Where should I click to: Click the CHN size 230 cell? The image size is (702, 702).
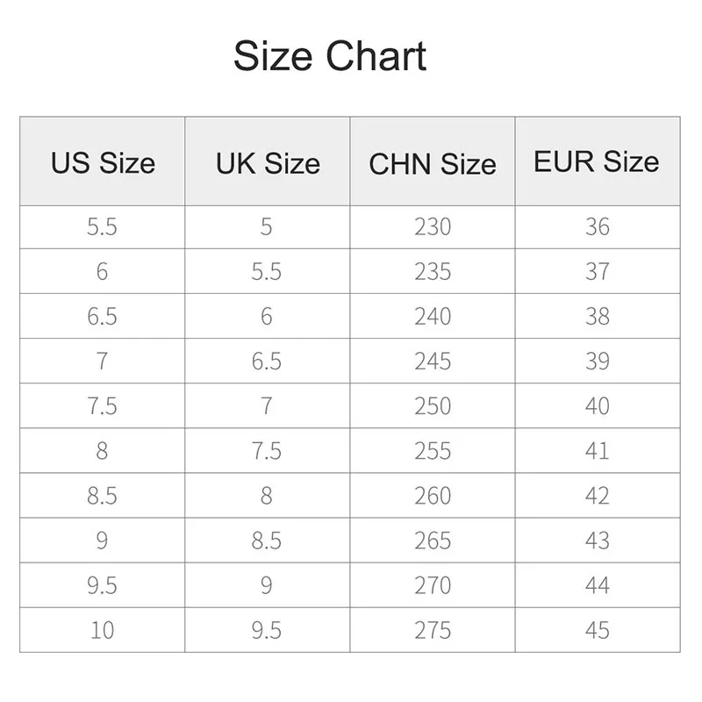click(433, 227)
